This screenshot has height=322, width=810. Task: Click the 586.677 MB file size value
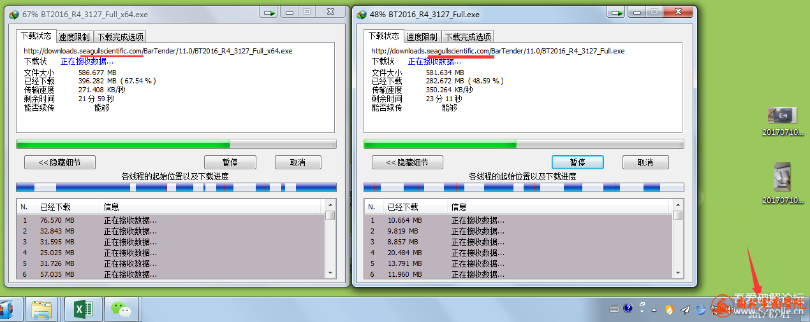[98, 73]
